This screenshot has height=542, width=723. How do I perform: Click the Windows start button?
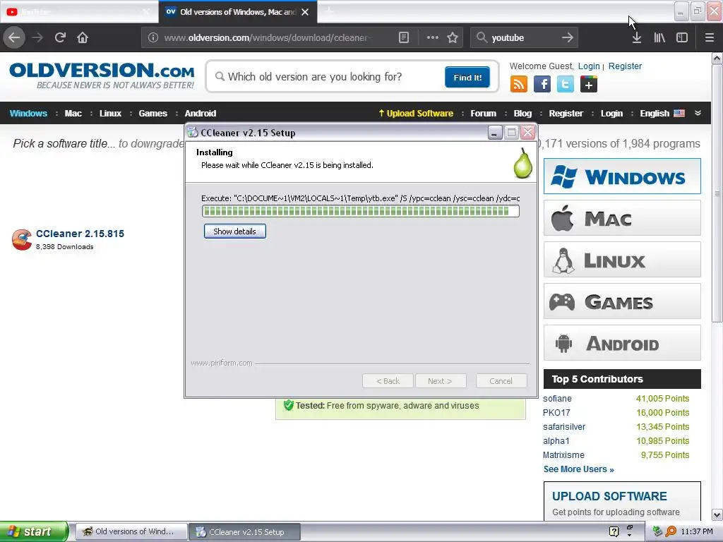[x=34, y=531]
